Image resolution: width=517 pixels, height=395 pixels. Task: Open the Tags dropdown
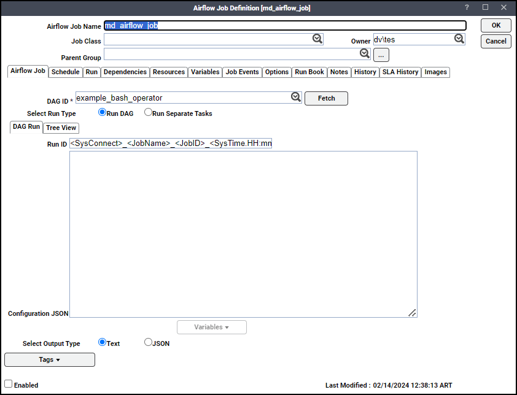click(x=50, y=360)
